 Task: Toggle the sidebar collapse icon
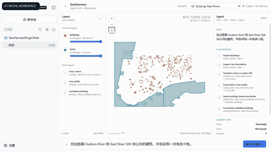54,8
